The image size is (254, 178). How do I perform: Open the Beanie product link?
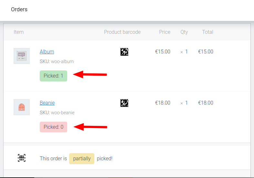[47, 103]
